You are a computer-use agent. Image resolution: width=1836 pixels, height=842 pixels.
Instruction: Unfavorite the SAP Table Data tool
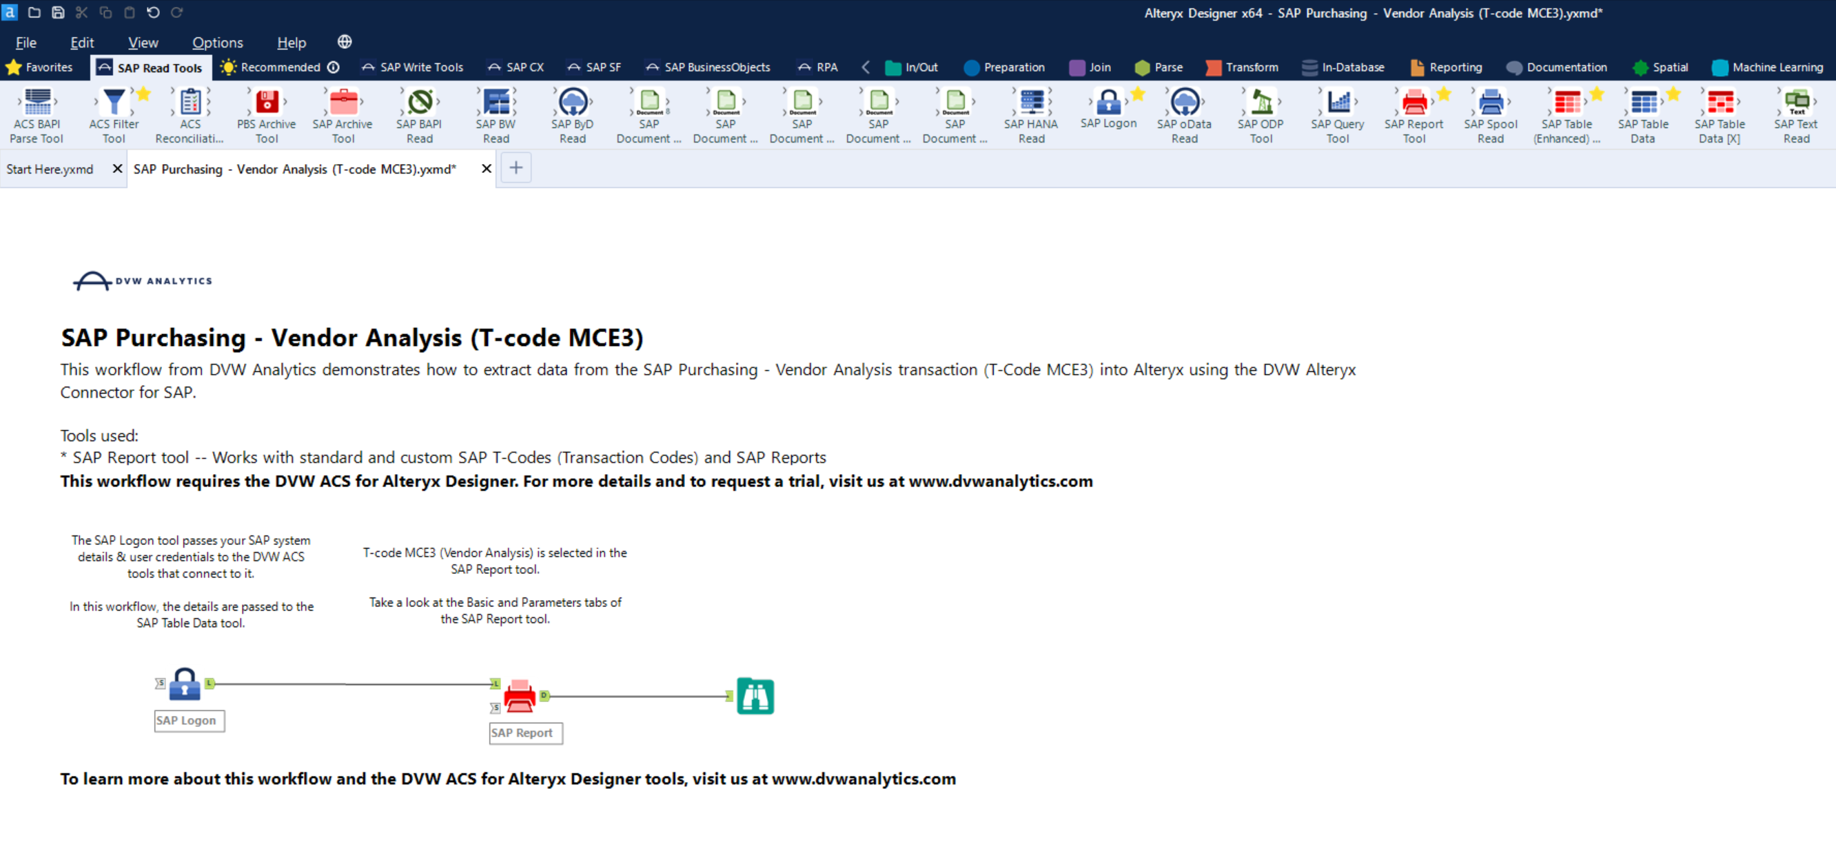click(1673, 92)
